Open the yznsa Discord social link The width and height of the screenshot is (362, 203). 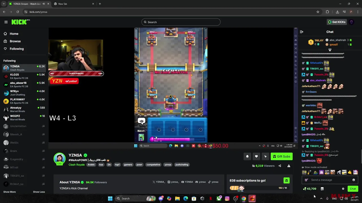[x=200, y=182]
